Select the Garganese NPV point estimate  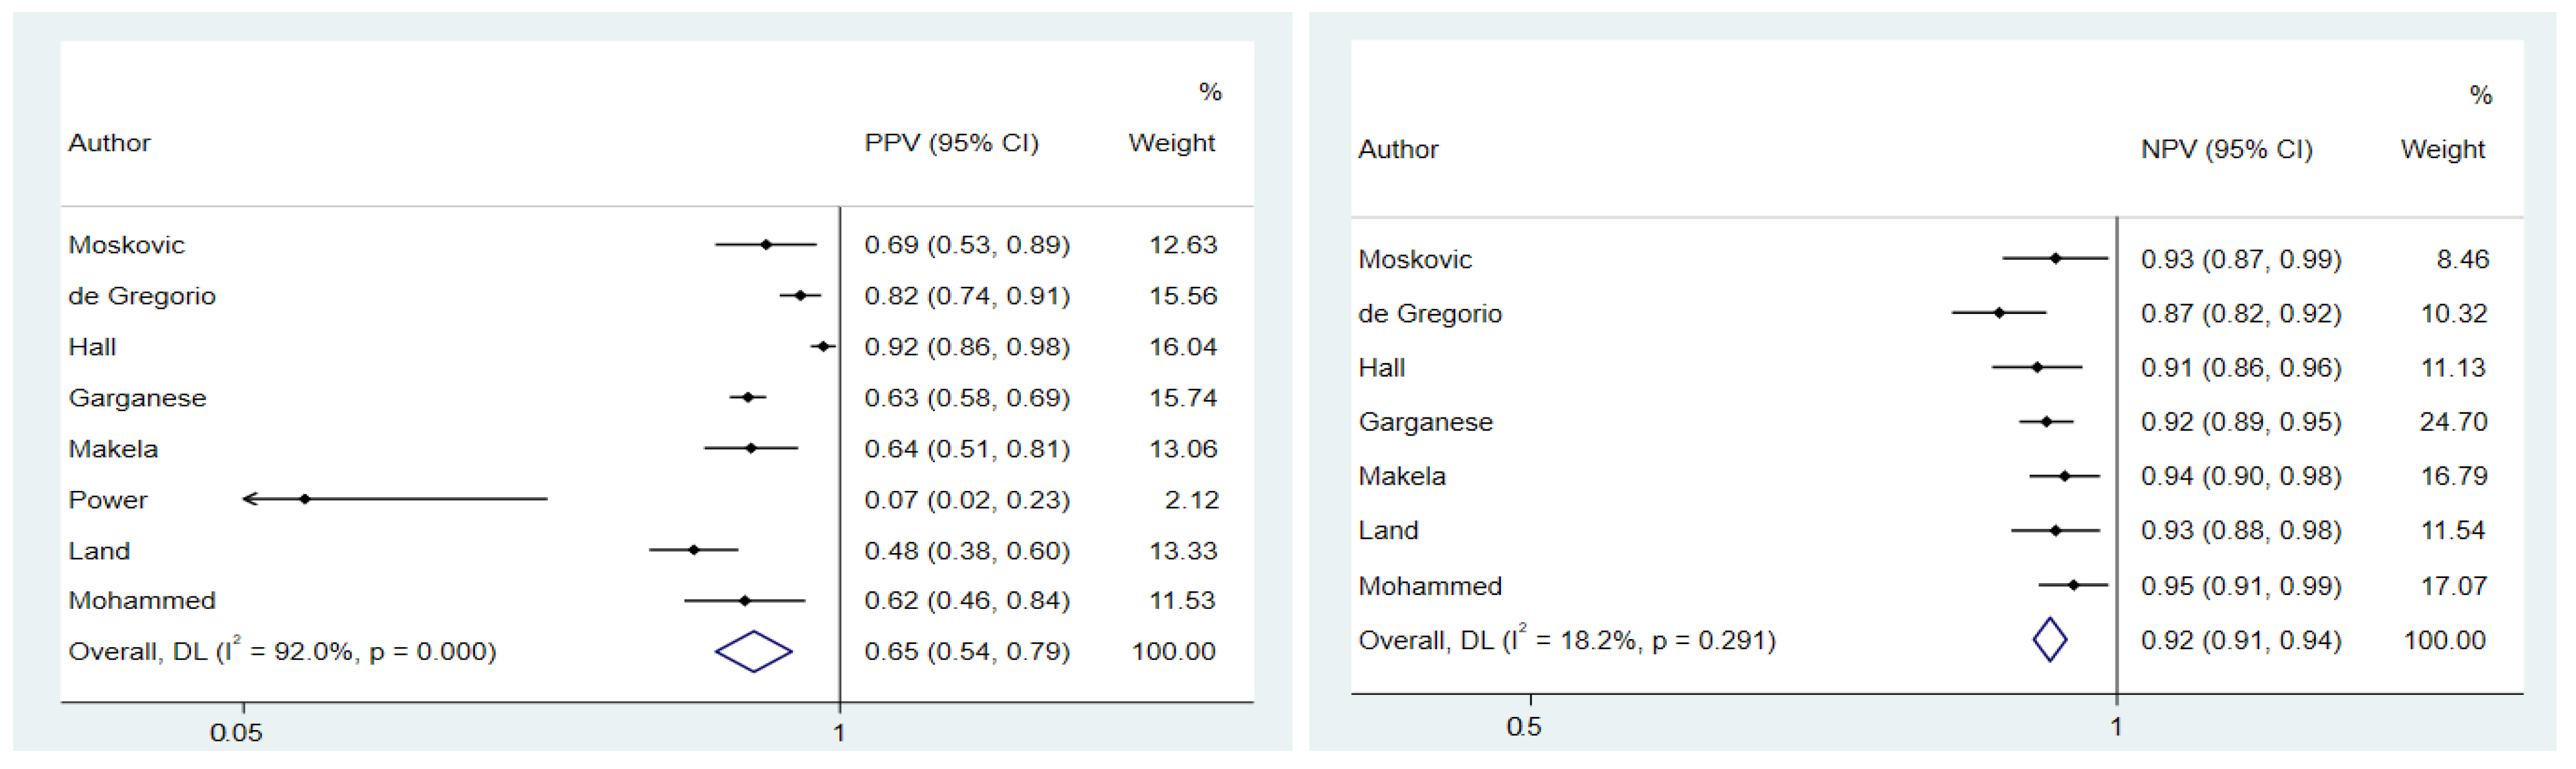pos(2046,421)
